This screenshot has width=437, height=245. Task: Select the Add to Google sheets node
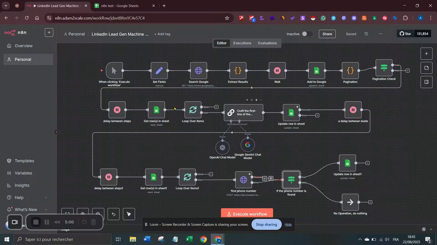coord(316,70)
